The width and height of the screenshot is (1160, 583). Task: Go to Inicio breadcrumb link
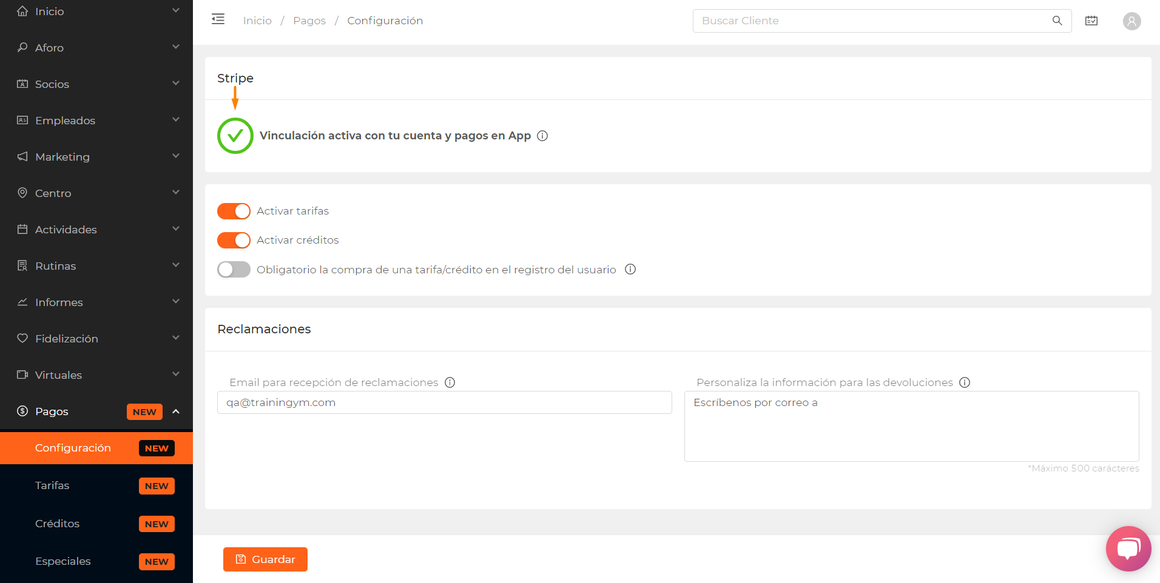tap(257, 21)
